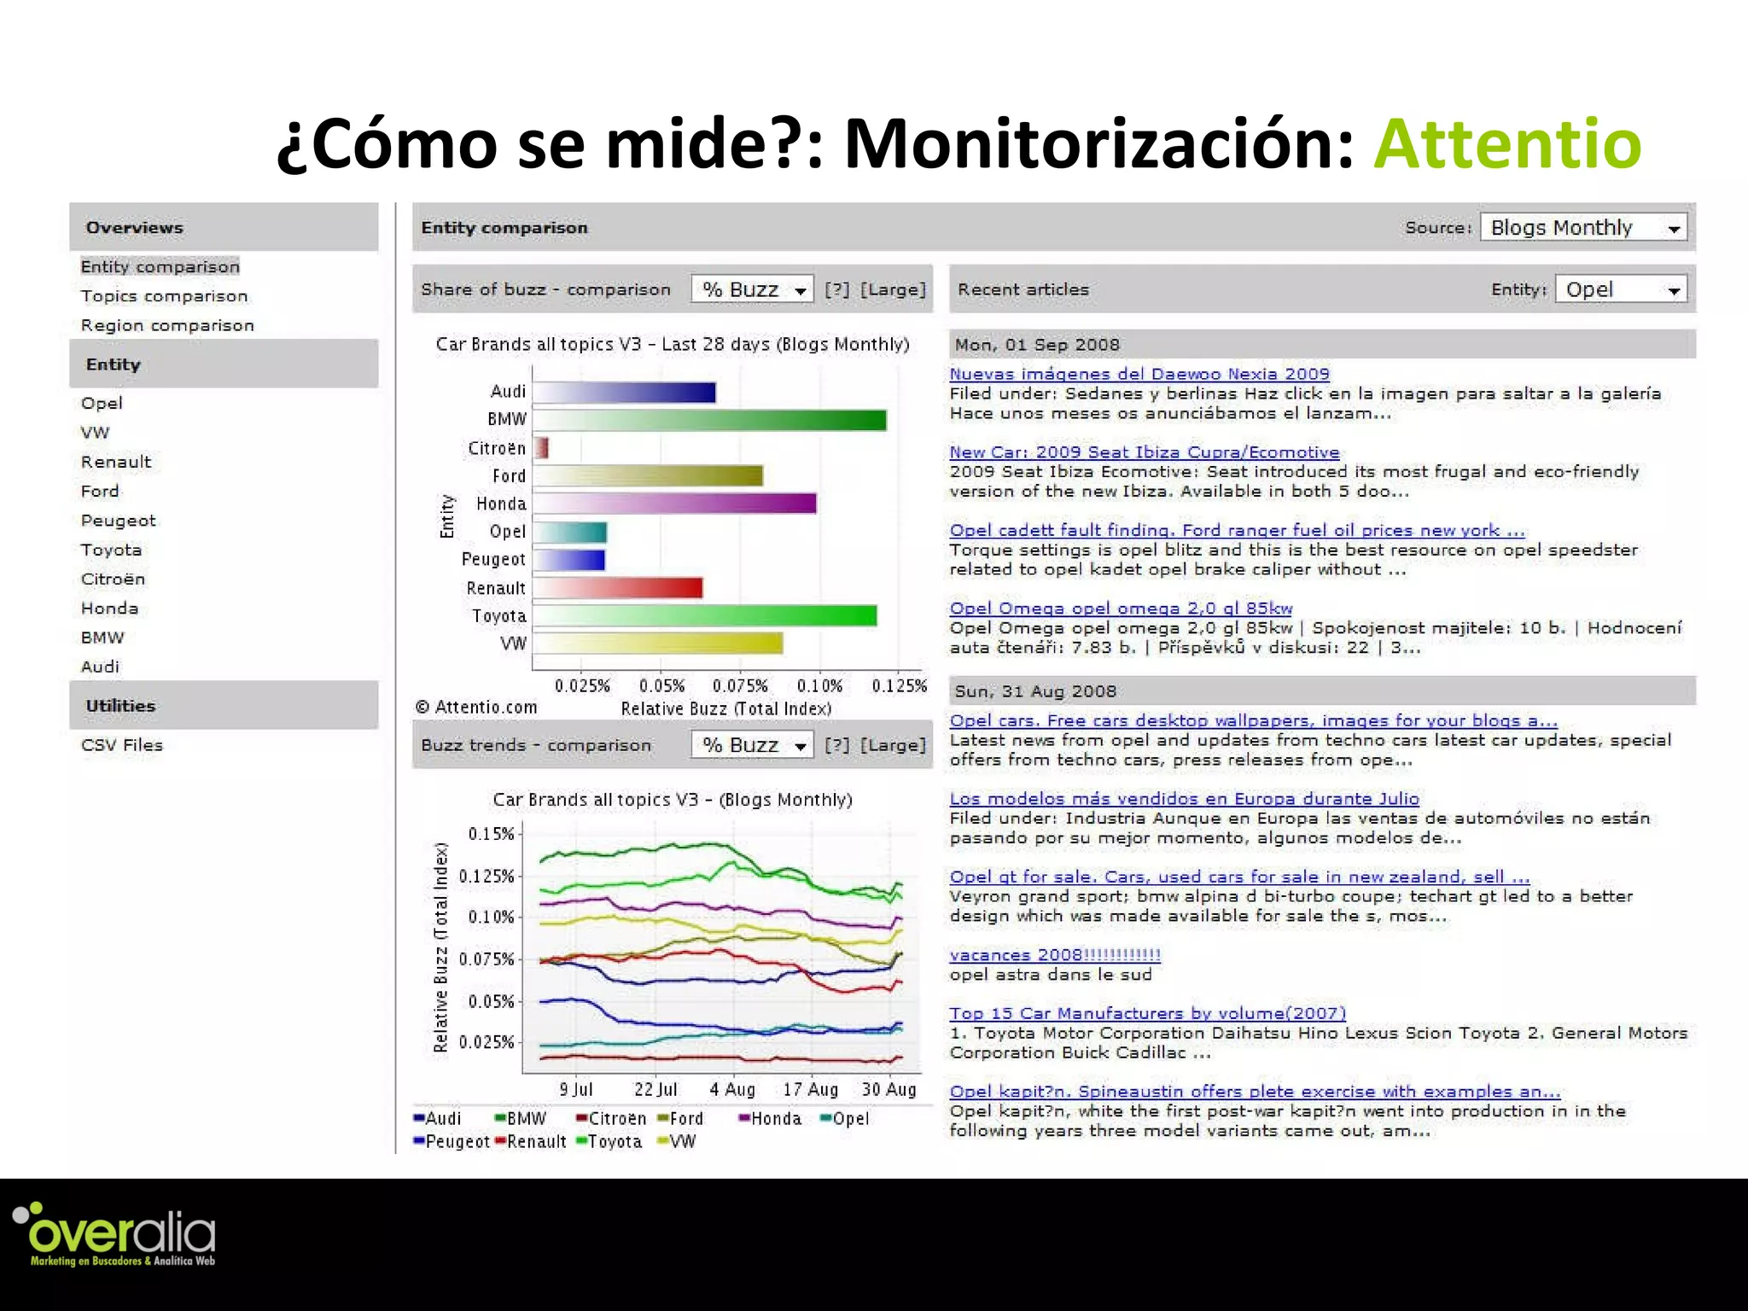
Task: Open article vacances 2008
Action: (x=1055, y=955)
